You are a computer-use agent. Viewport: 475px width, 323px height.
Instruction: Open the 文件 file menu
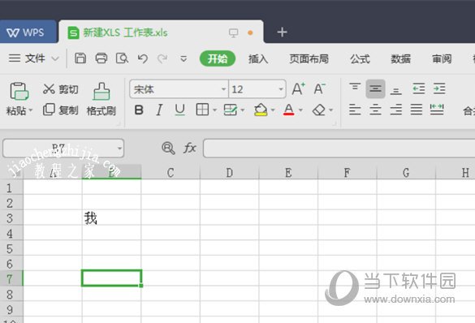click(x=33, y=58)
